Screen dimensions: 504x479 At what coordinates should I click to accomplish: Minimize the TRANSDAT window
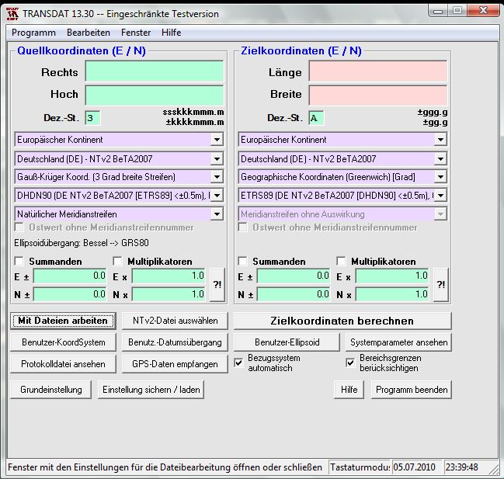438,11
